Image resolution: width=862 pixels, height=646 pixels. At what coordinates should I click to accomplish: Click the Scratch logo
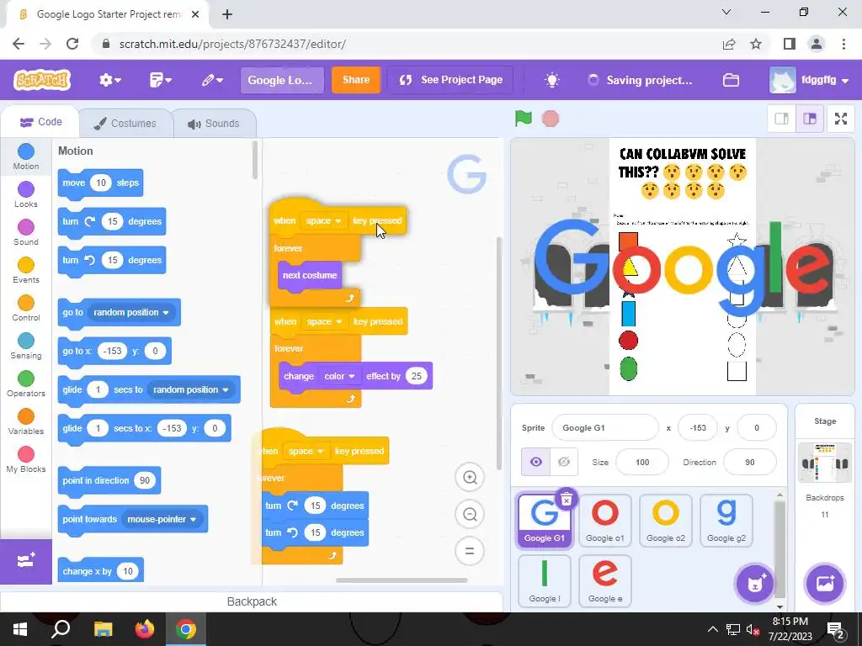tap(42, 80)
